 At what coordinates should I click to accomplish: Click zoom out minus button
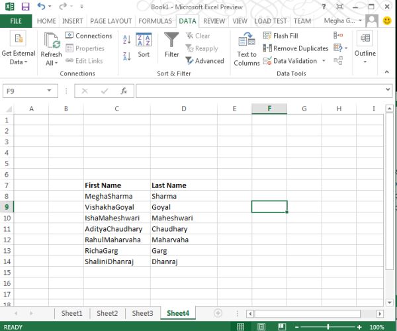point(296,327)
